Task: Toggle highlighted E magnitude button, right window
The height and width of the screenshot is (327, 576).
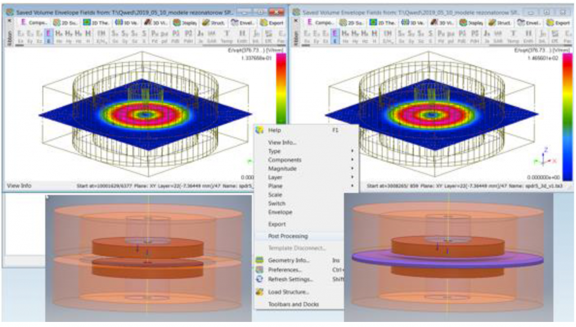Action: pyautogui.click(x=335, y=37)
